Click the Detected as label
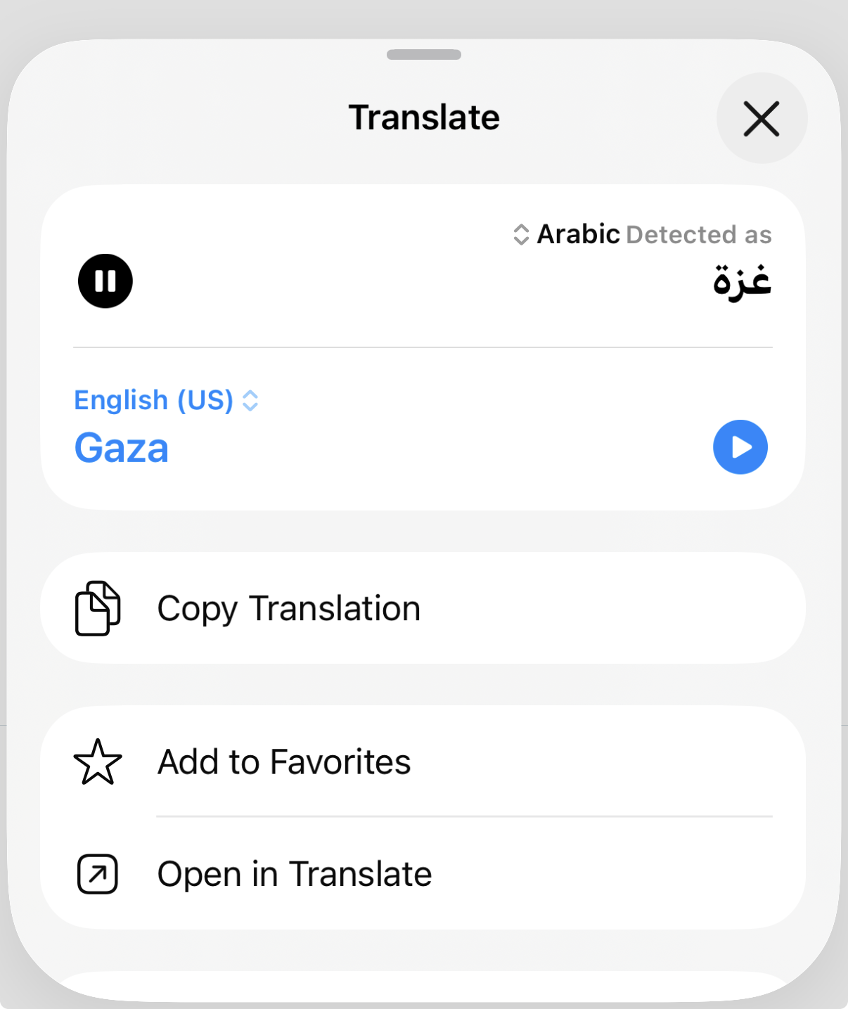 [699, 235]
